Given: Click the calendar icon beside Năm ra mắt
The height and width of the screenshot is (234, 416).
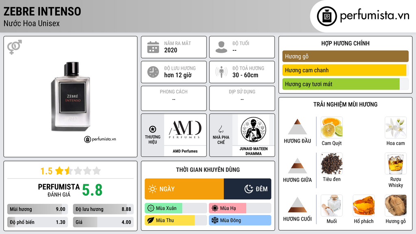Looking at the screenshot, I should pos(153,47).
